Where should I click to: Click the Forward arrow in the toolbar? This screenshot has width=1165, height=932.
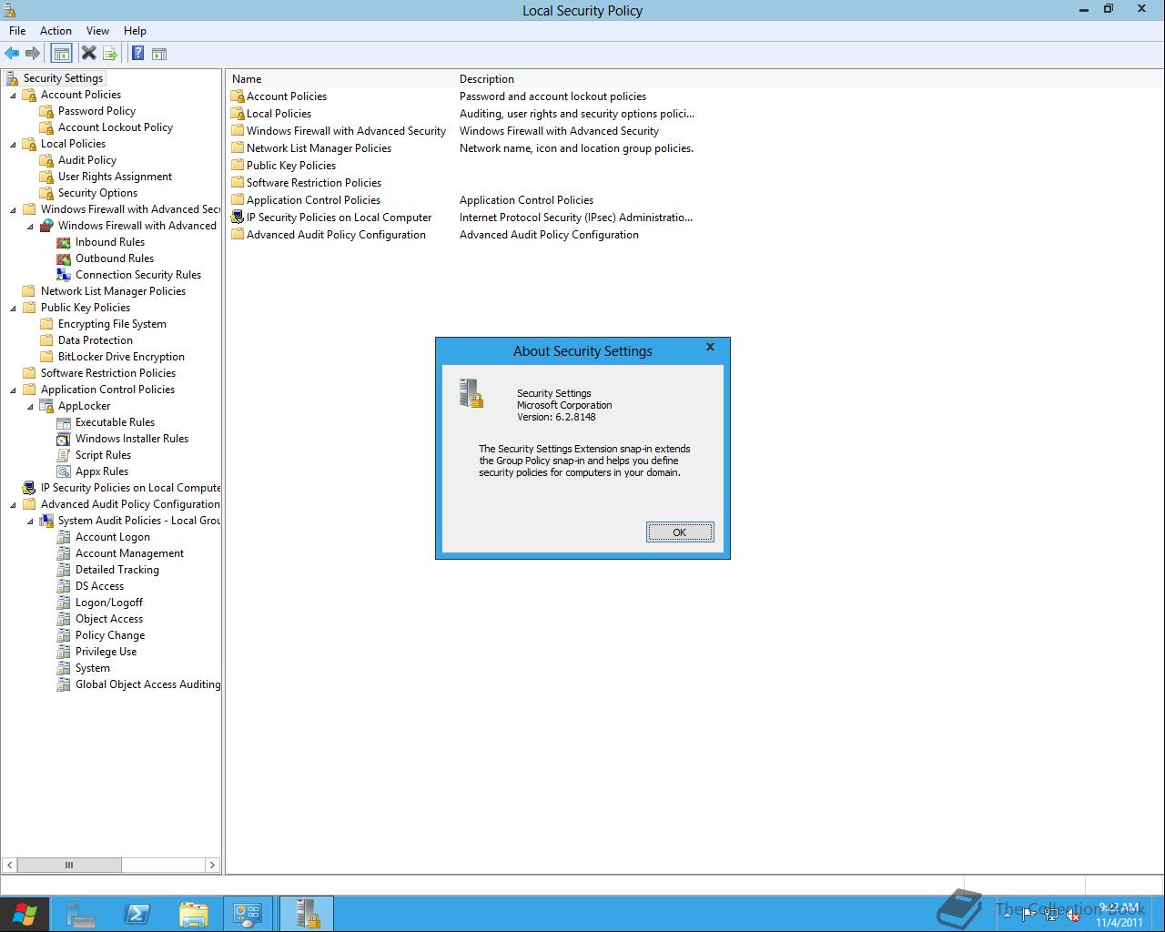click(x=33, y=54)
